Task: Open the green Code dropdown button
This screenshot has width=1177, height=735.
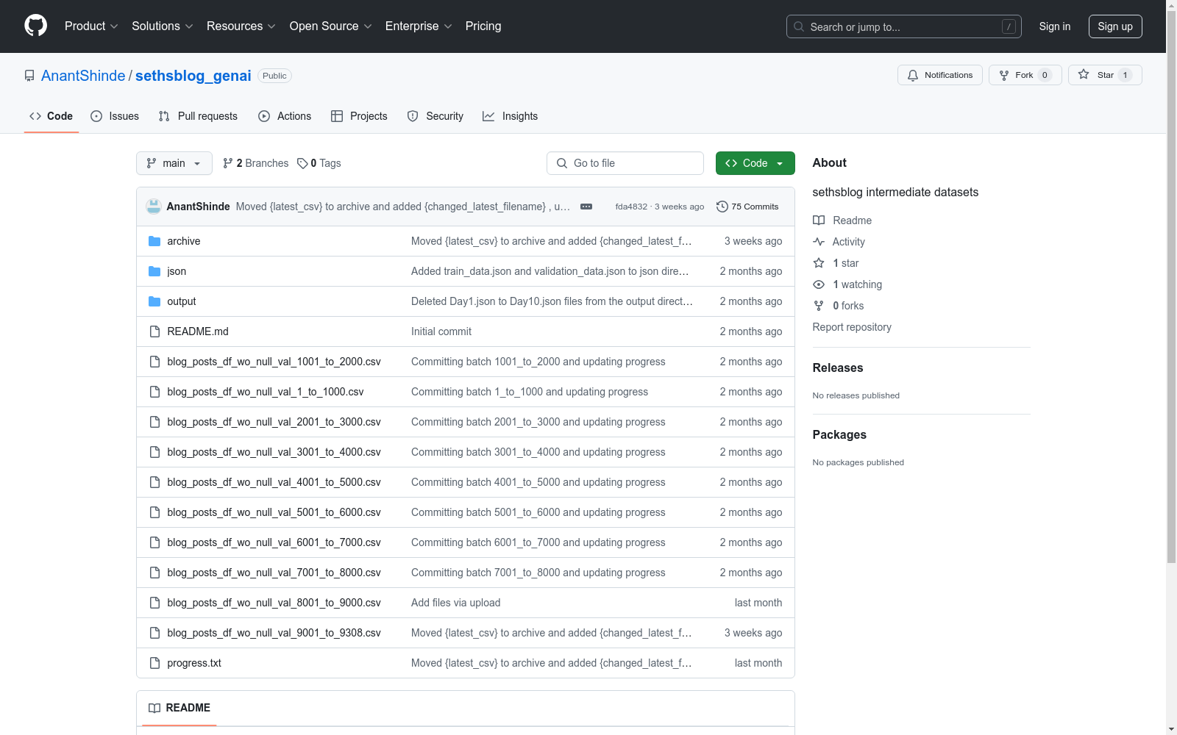Action: tap(755, 163)
